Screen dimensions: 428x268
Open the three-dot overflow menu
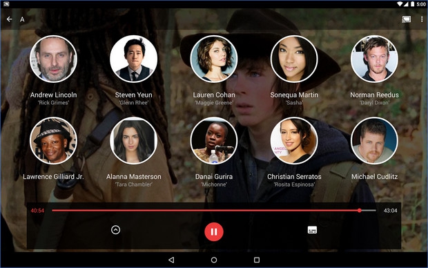click(422, 19)
